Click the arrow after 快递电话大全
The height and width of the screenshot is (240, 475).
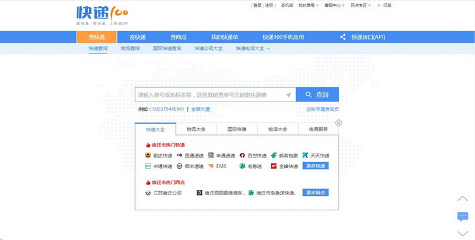268,48
